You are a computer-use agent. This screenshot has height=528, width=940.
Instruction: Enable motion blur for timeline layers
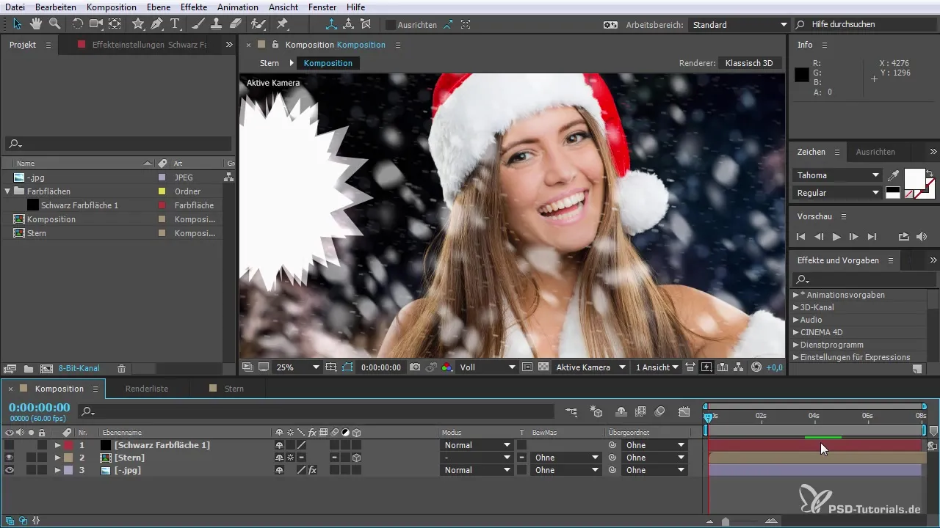pyautogui.click(x=659, y=411)
